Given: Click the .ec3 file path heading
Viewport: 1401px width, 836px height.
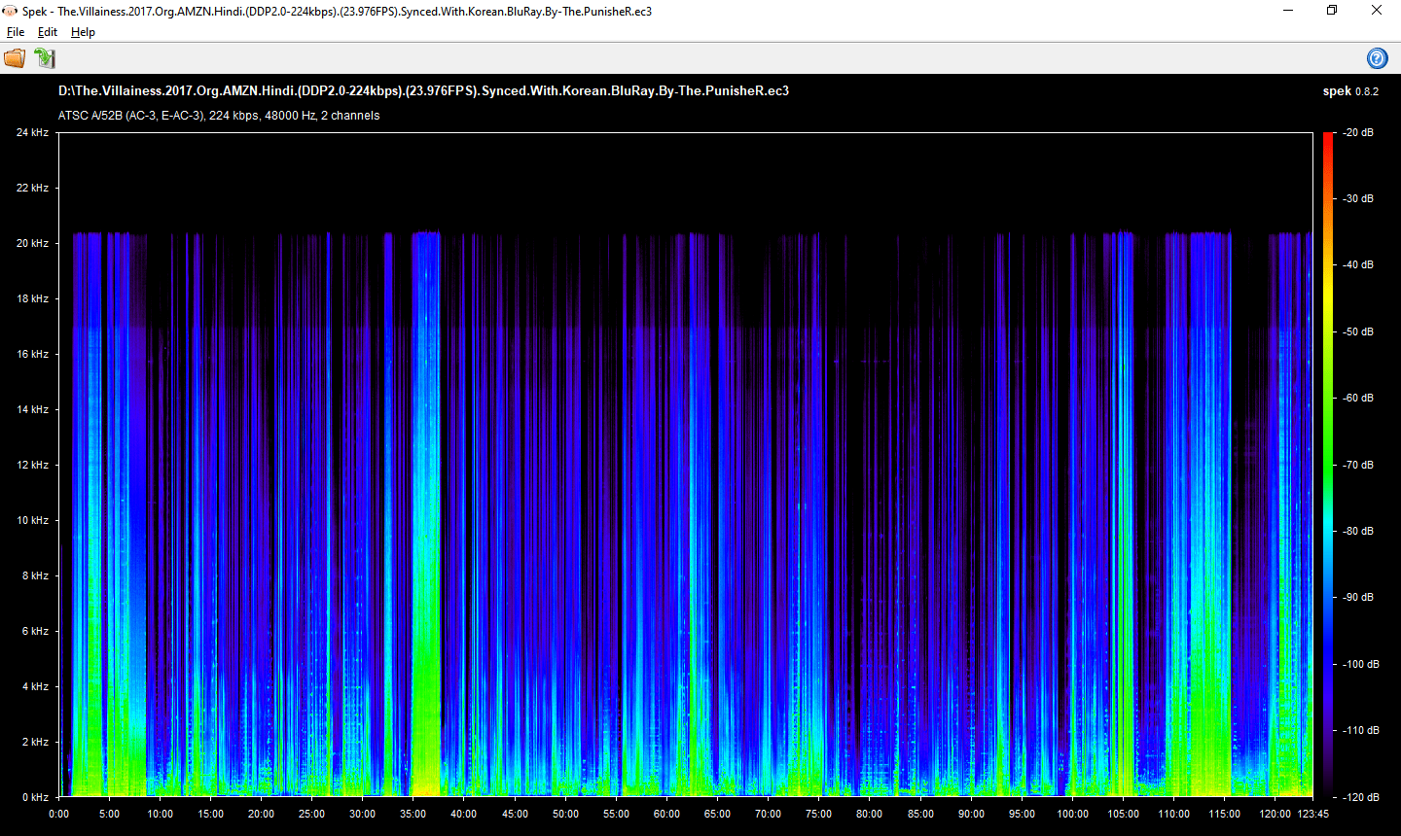Looking at the screenshot, I should (x=423, y=90).
